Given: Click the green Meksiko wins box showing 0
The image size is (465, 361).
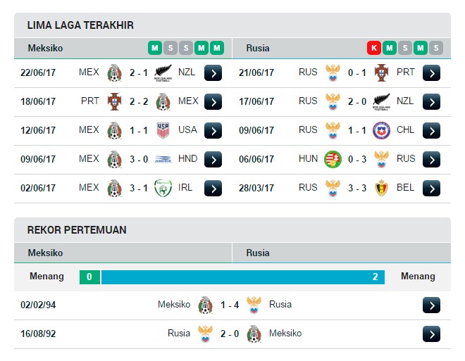Looking at the screenshot, I should tap(89, 277).
